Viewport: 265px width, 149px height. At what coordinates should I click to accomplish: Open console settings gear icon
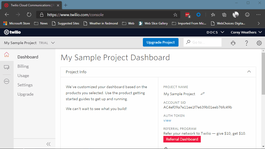(259, 43)
